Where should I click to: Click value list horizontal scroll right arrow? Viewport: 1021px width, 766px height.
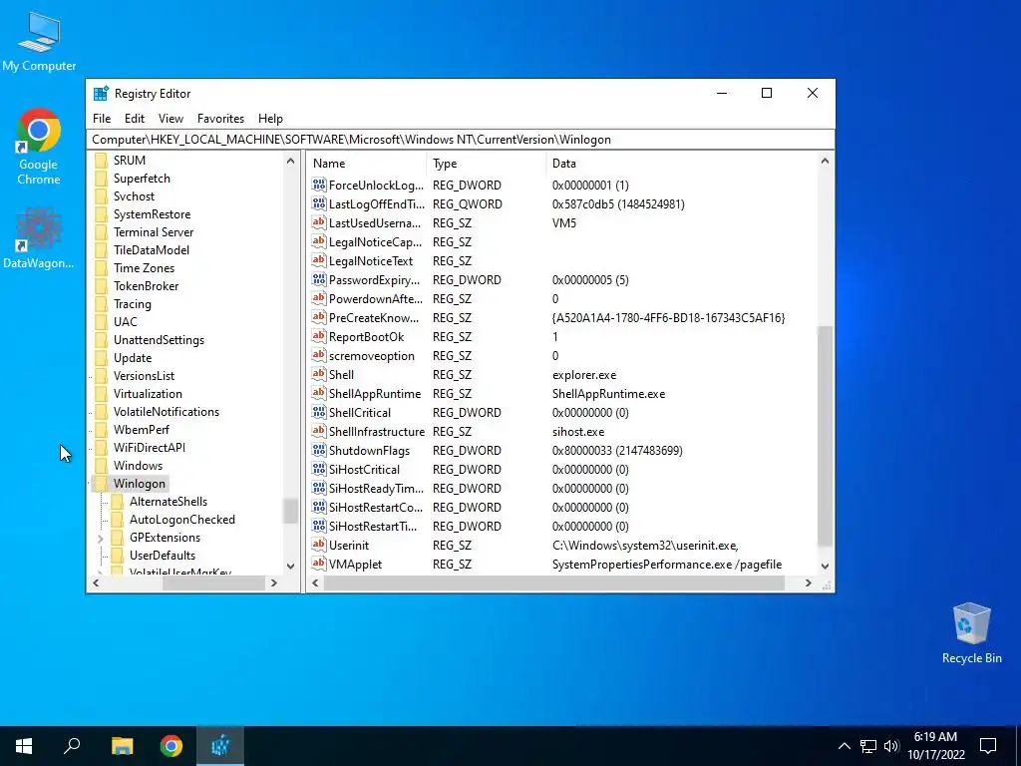808,582
